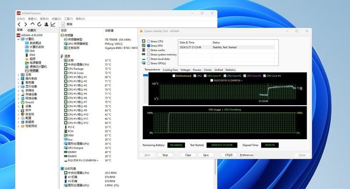Expand the 主板 tree node

pyautogui.click(x=18, y=75)
